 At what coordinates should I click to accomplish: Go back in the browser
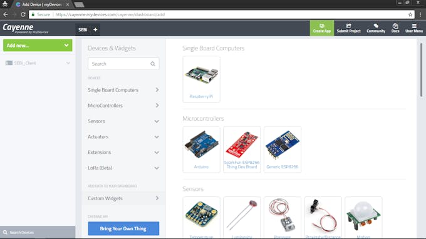pos(6,14)
